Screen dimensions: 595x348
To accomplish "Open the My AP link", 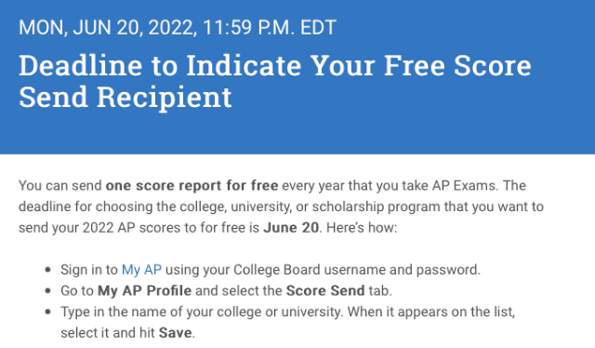I will click(x=141, y=270).
